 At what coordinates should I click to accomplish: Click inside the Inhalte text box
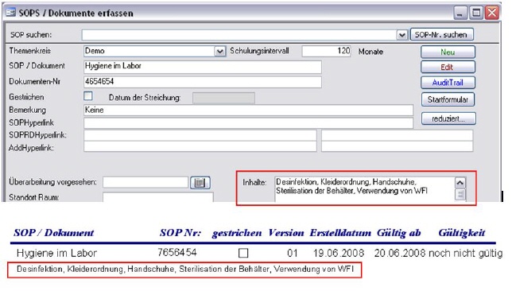[x=364, y=188]
